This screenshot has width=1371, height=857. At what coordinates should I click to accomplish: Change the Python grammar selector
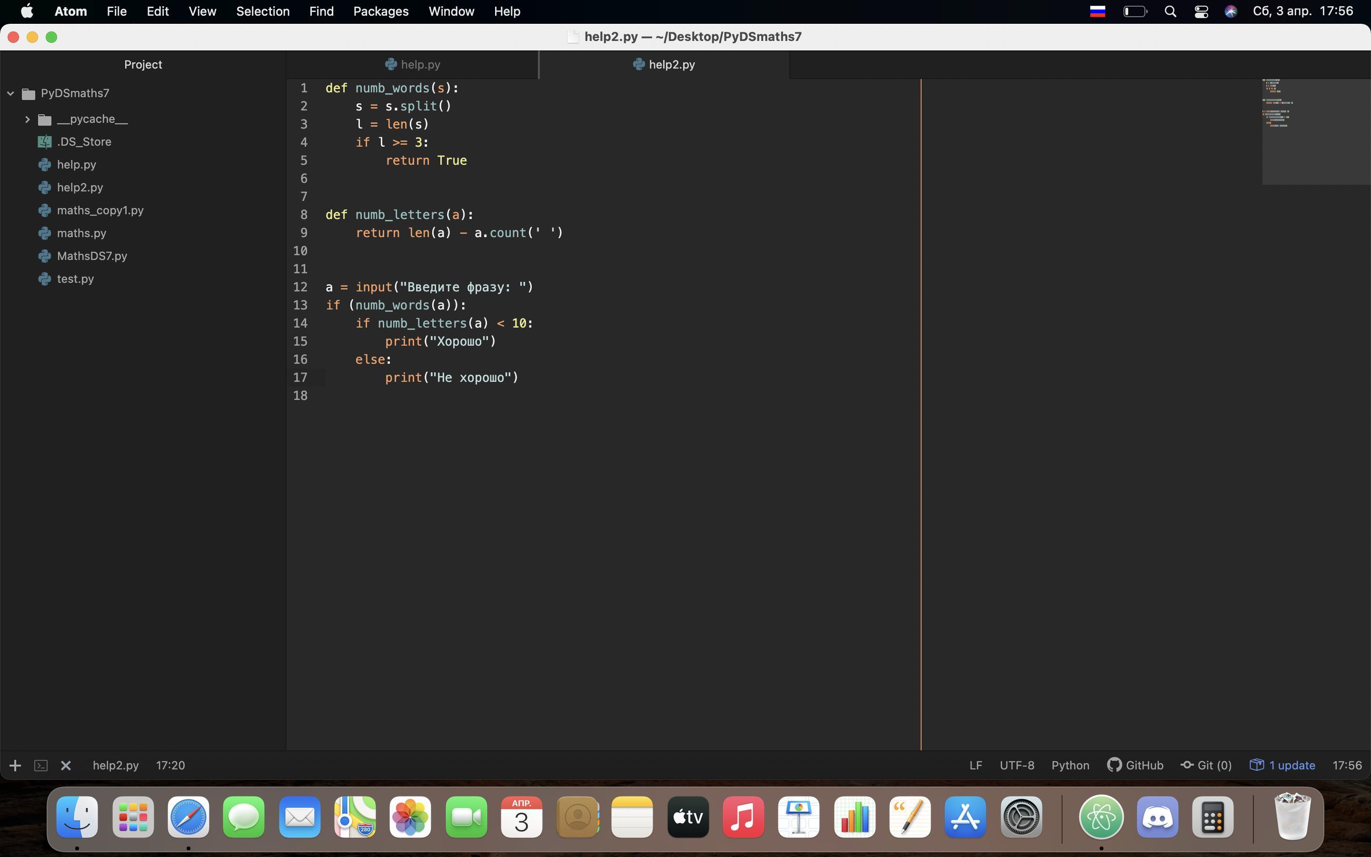coord(1070,766)
